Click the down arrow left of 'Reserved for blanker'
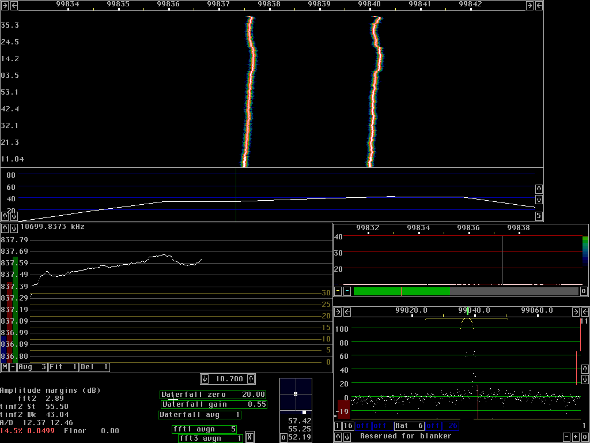The width and height of the screenshot is (590, 443). coord(347,437)
